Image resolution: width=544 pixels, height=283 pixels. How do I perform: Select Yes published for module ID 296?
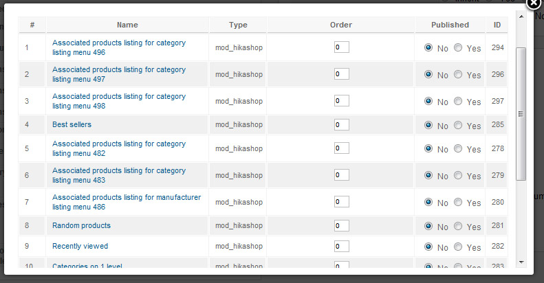pyautogui.click(x=458, y=74)
